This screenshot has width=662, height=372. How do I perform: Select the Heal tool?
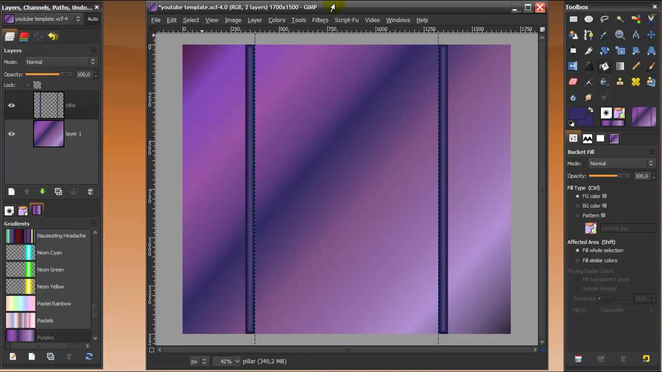click(636, 82)
